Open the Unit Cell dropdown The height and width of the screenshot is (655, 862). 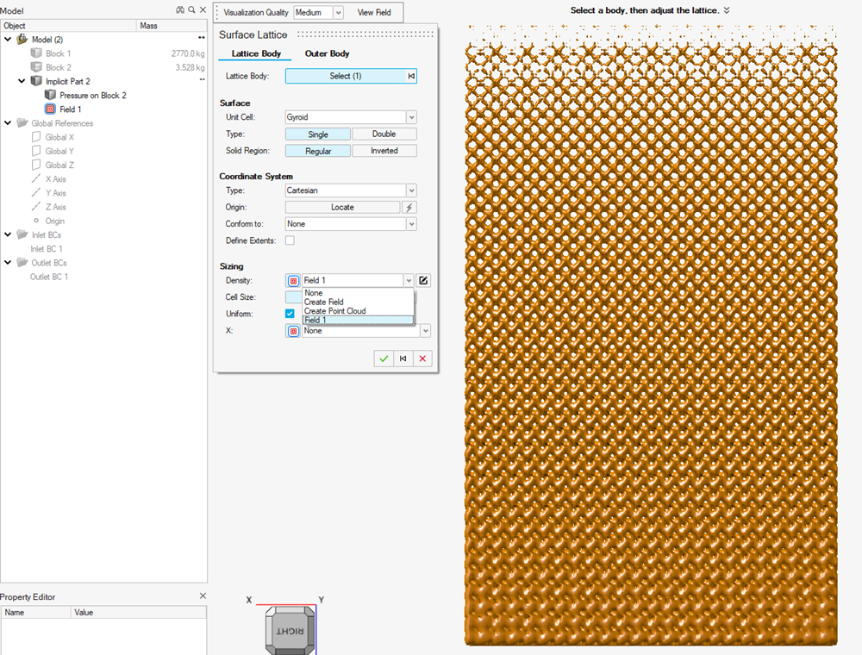click(410, 117)
